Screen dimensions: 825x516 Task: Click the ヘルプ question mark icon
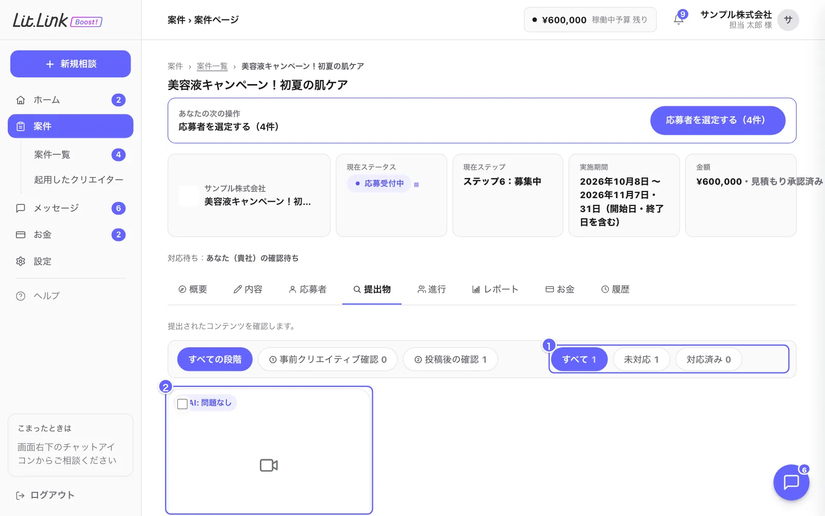coord(21,296)
